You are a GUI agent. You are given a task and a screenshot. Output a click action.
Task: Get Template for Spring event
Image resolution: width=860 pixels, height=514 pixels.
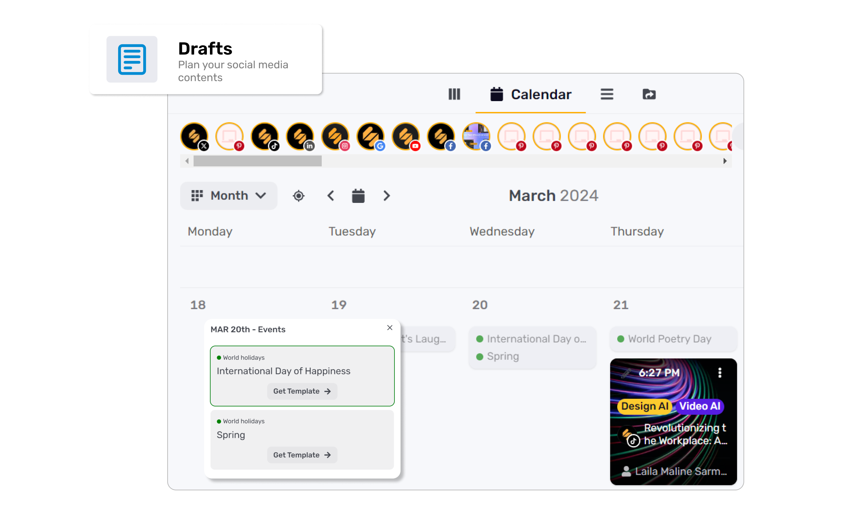[302, 455]
